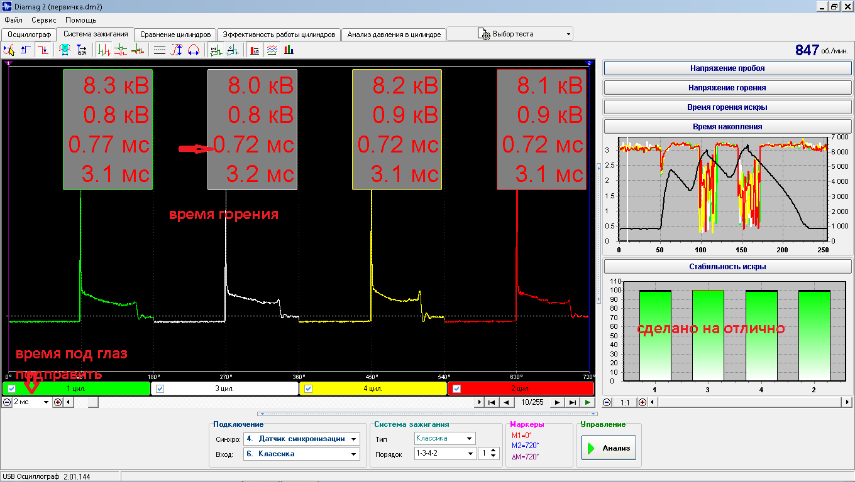Viewport: 855px width, 482px height.
Task: Zoom out the right panel charts
Action: click(607, 402)
